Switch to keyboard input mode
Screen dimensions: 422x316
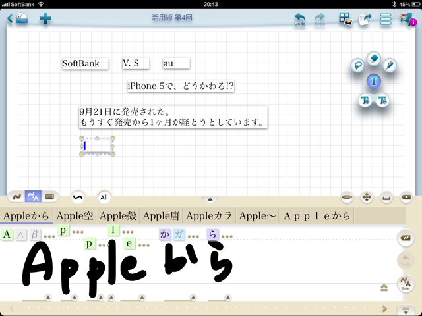[x=50, y=197]
